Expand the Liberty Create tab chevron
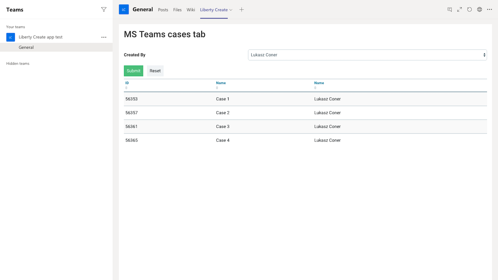Image resolution: width=498 pixels, height=280 pixels. (231, 10)
